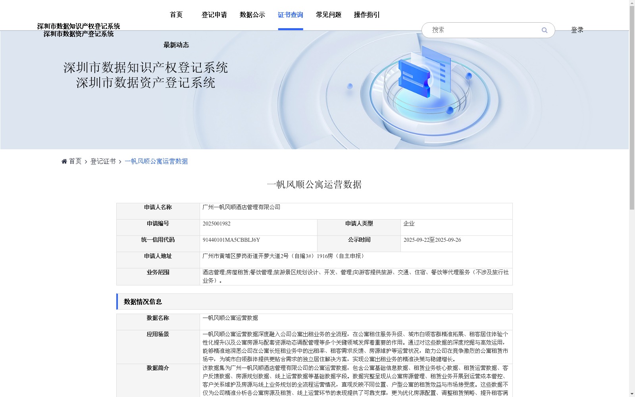
Task: Select the 证书查询 nav item
Action: [291, 15]
